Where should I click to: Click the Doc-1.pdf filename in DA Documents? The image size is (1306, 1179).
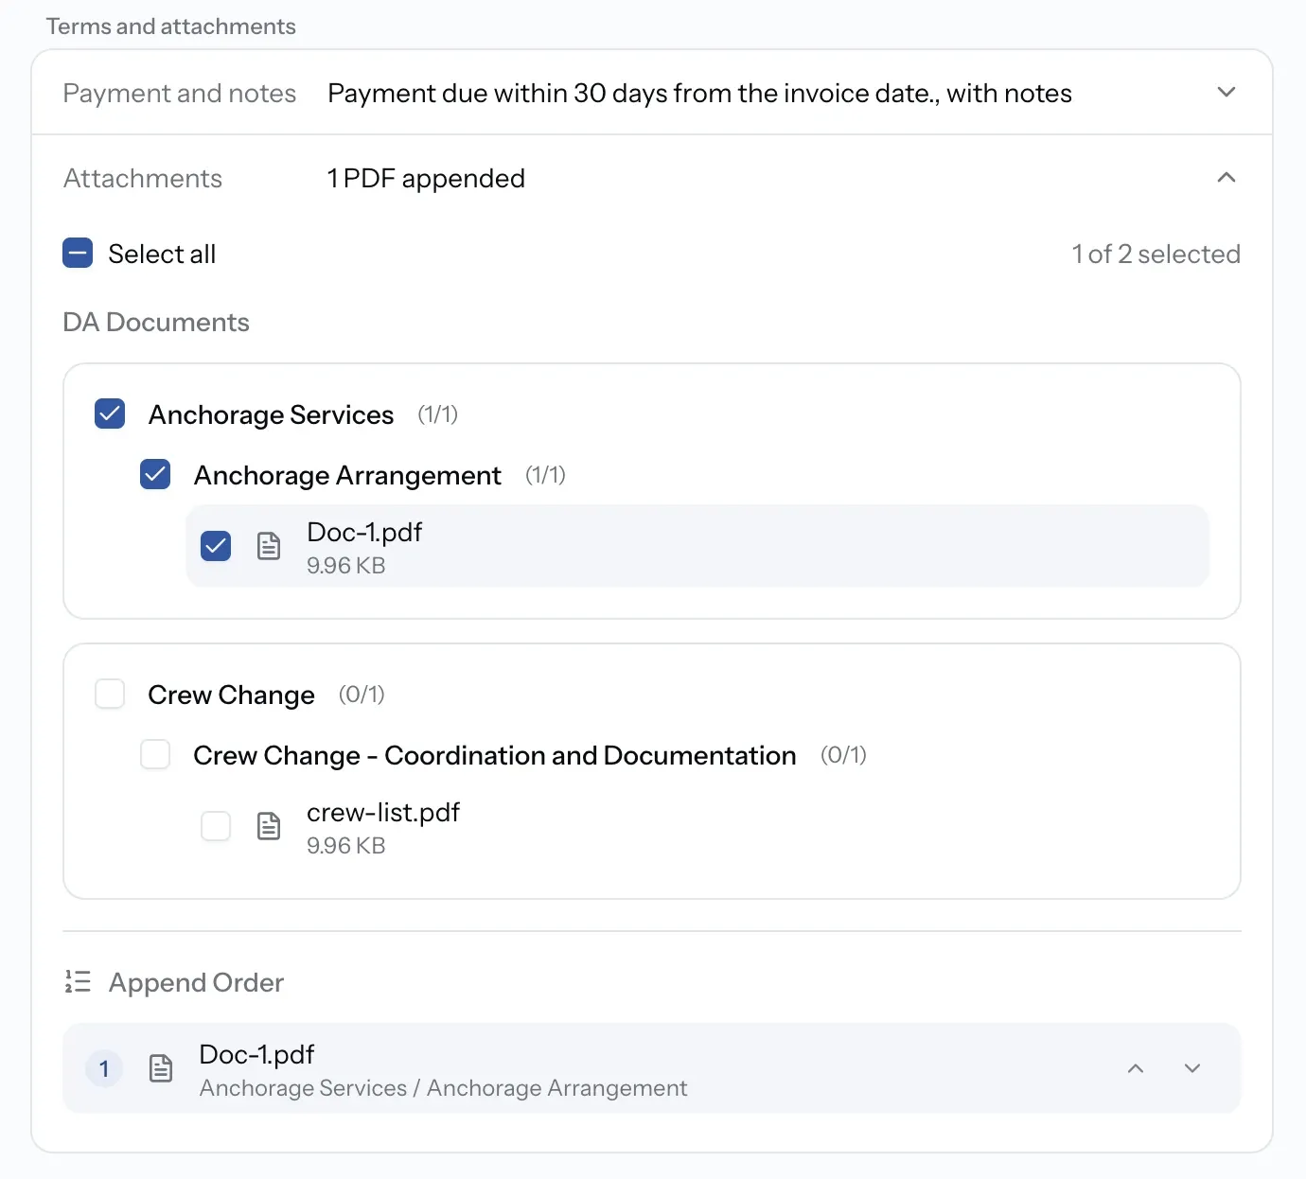click(364, 532)
